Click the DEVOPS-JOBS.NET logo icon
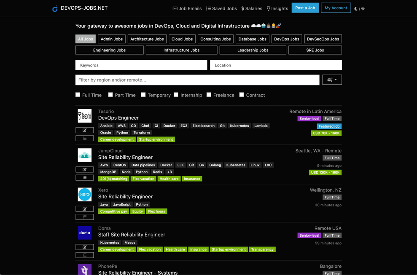 [55, 8]
